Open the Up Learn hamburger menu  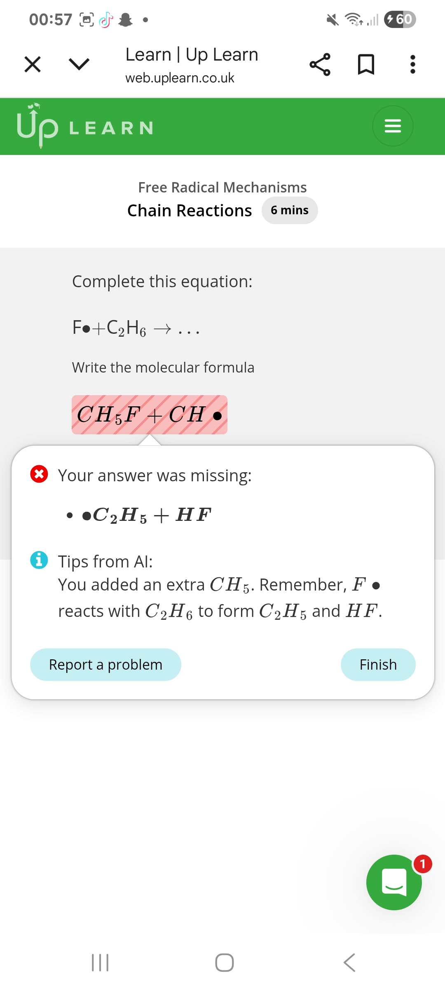(392, 126)
